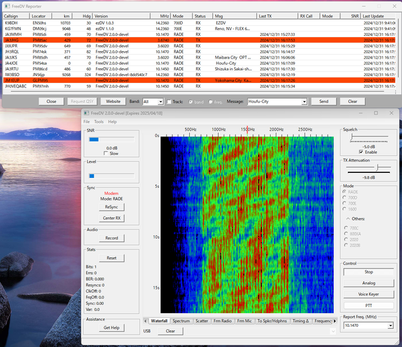Click the FreeDV title bar app icon
This screenshot has height=347, width=402.
[x=87, y=113]
